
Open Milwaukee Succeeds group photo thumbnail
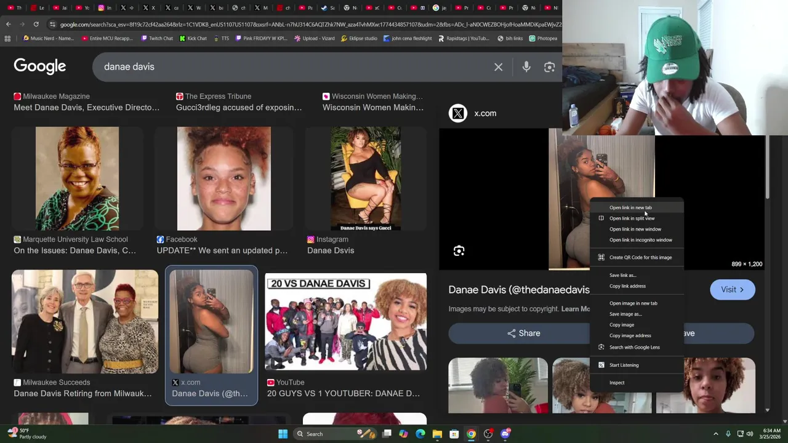85,321
